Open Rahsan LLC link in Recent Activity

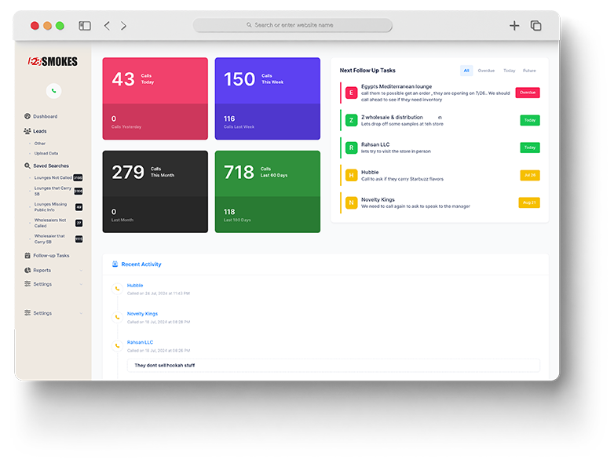tap(140, 342)
